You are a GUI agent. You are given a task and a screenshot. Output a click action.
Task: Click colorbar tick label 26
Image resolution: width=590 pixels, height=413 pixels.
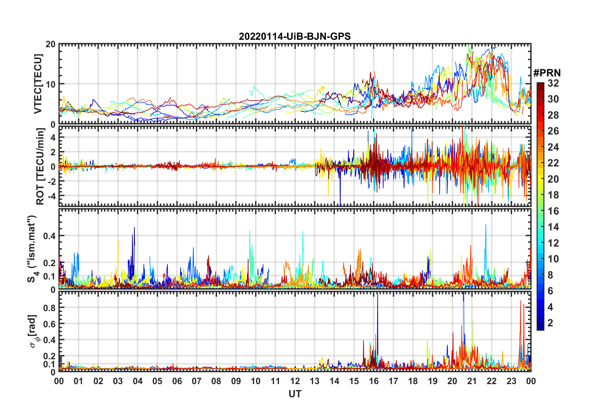tap(553, 131)
